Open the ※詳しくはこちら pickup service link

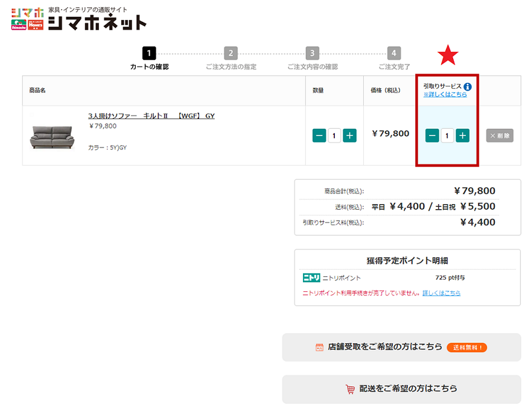(x=445, y=95)
